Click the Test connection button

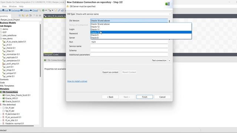point(159,61)
